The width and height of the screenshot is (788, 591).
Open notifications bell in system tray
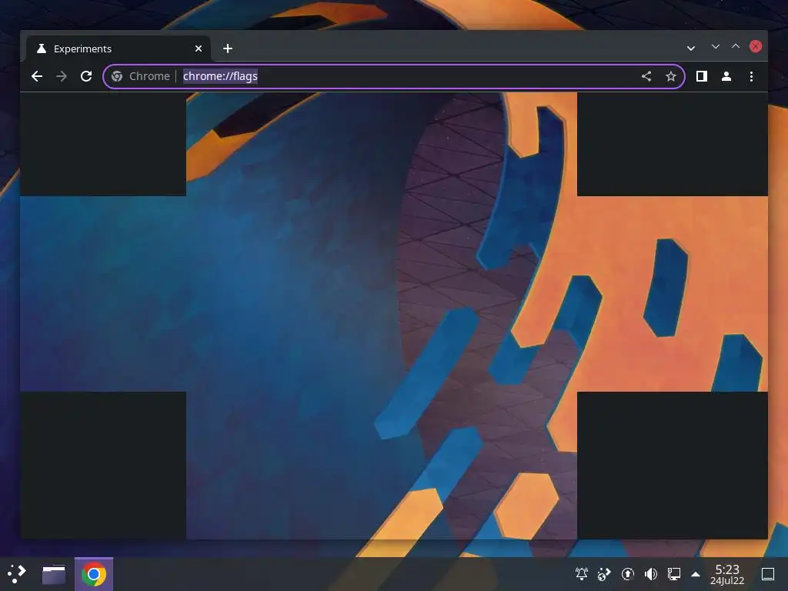click(x=582, y=574)
